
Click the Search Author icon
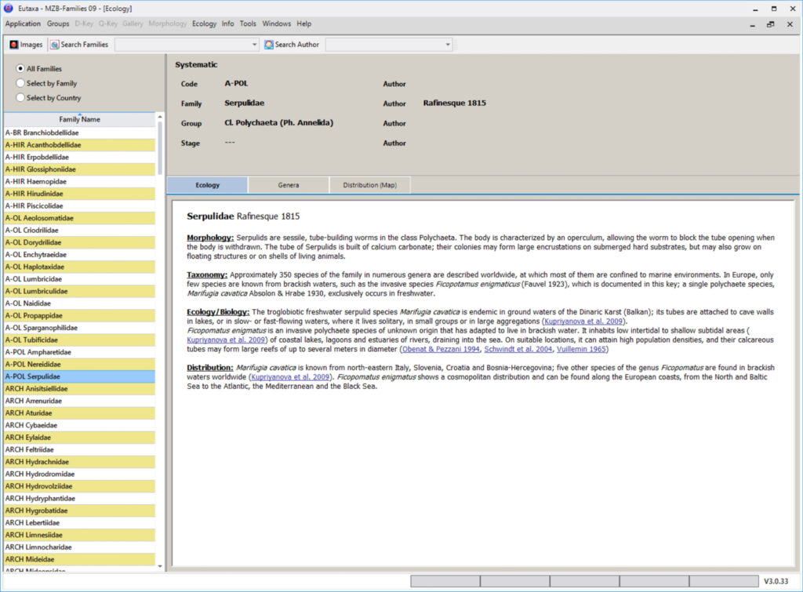(x=269, y=45)
